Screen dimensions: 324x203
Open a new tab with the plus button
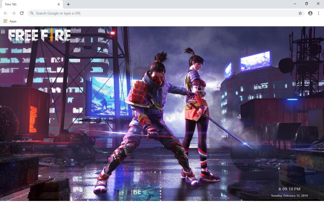pyautogui.click(x=68, y=4)
